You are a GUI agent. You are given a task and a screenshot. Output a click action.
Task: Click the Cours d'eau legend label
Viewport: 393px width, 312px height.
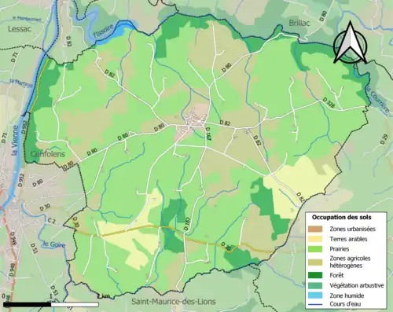click(345, 304)
